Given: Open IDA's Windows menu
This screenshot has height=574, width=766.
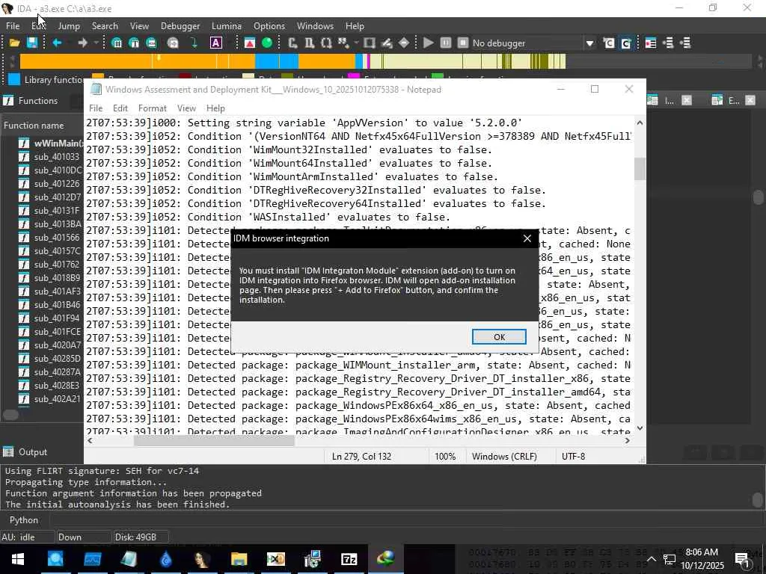Looking at the screenshot, I should coord(315,26).
